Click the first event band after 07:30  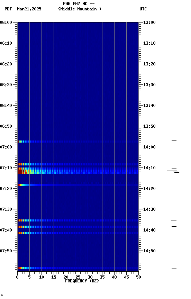coord(78,220)
